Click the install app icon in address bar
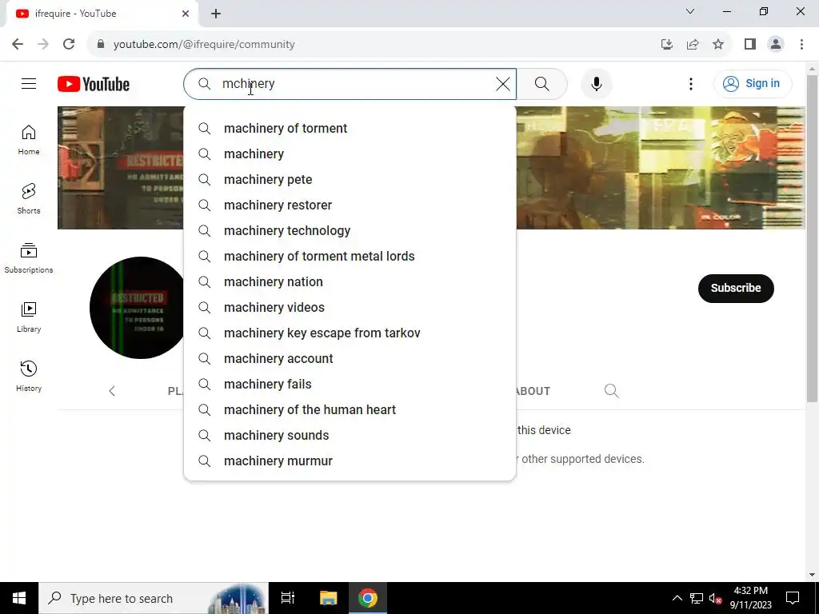This screenshot has width=819, height=614. point(666,45)
